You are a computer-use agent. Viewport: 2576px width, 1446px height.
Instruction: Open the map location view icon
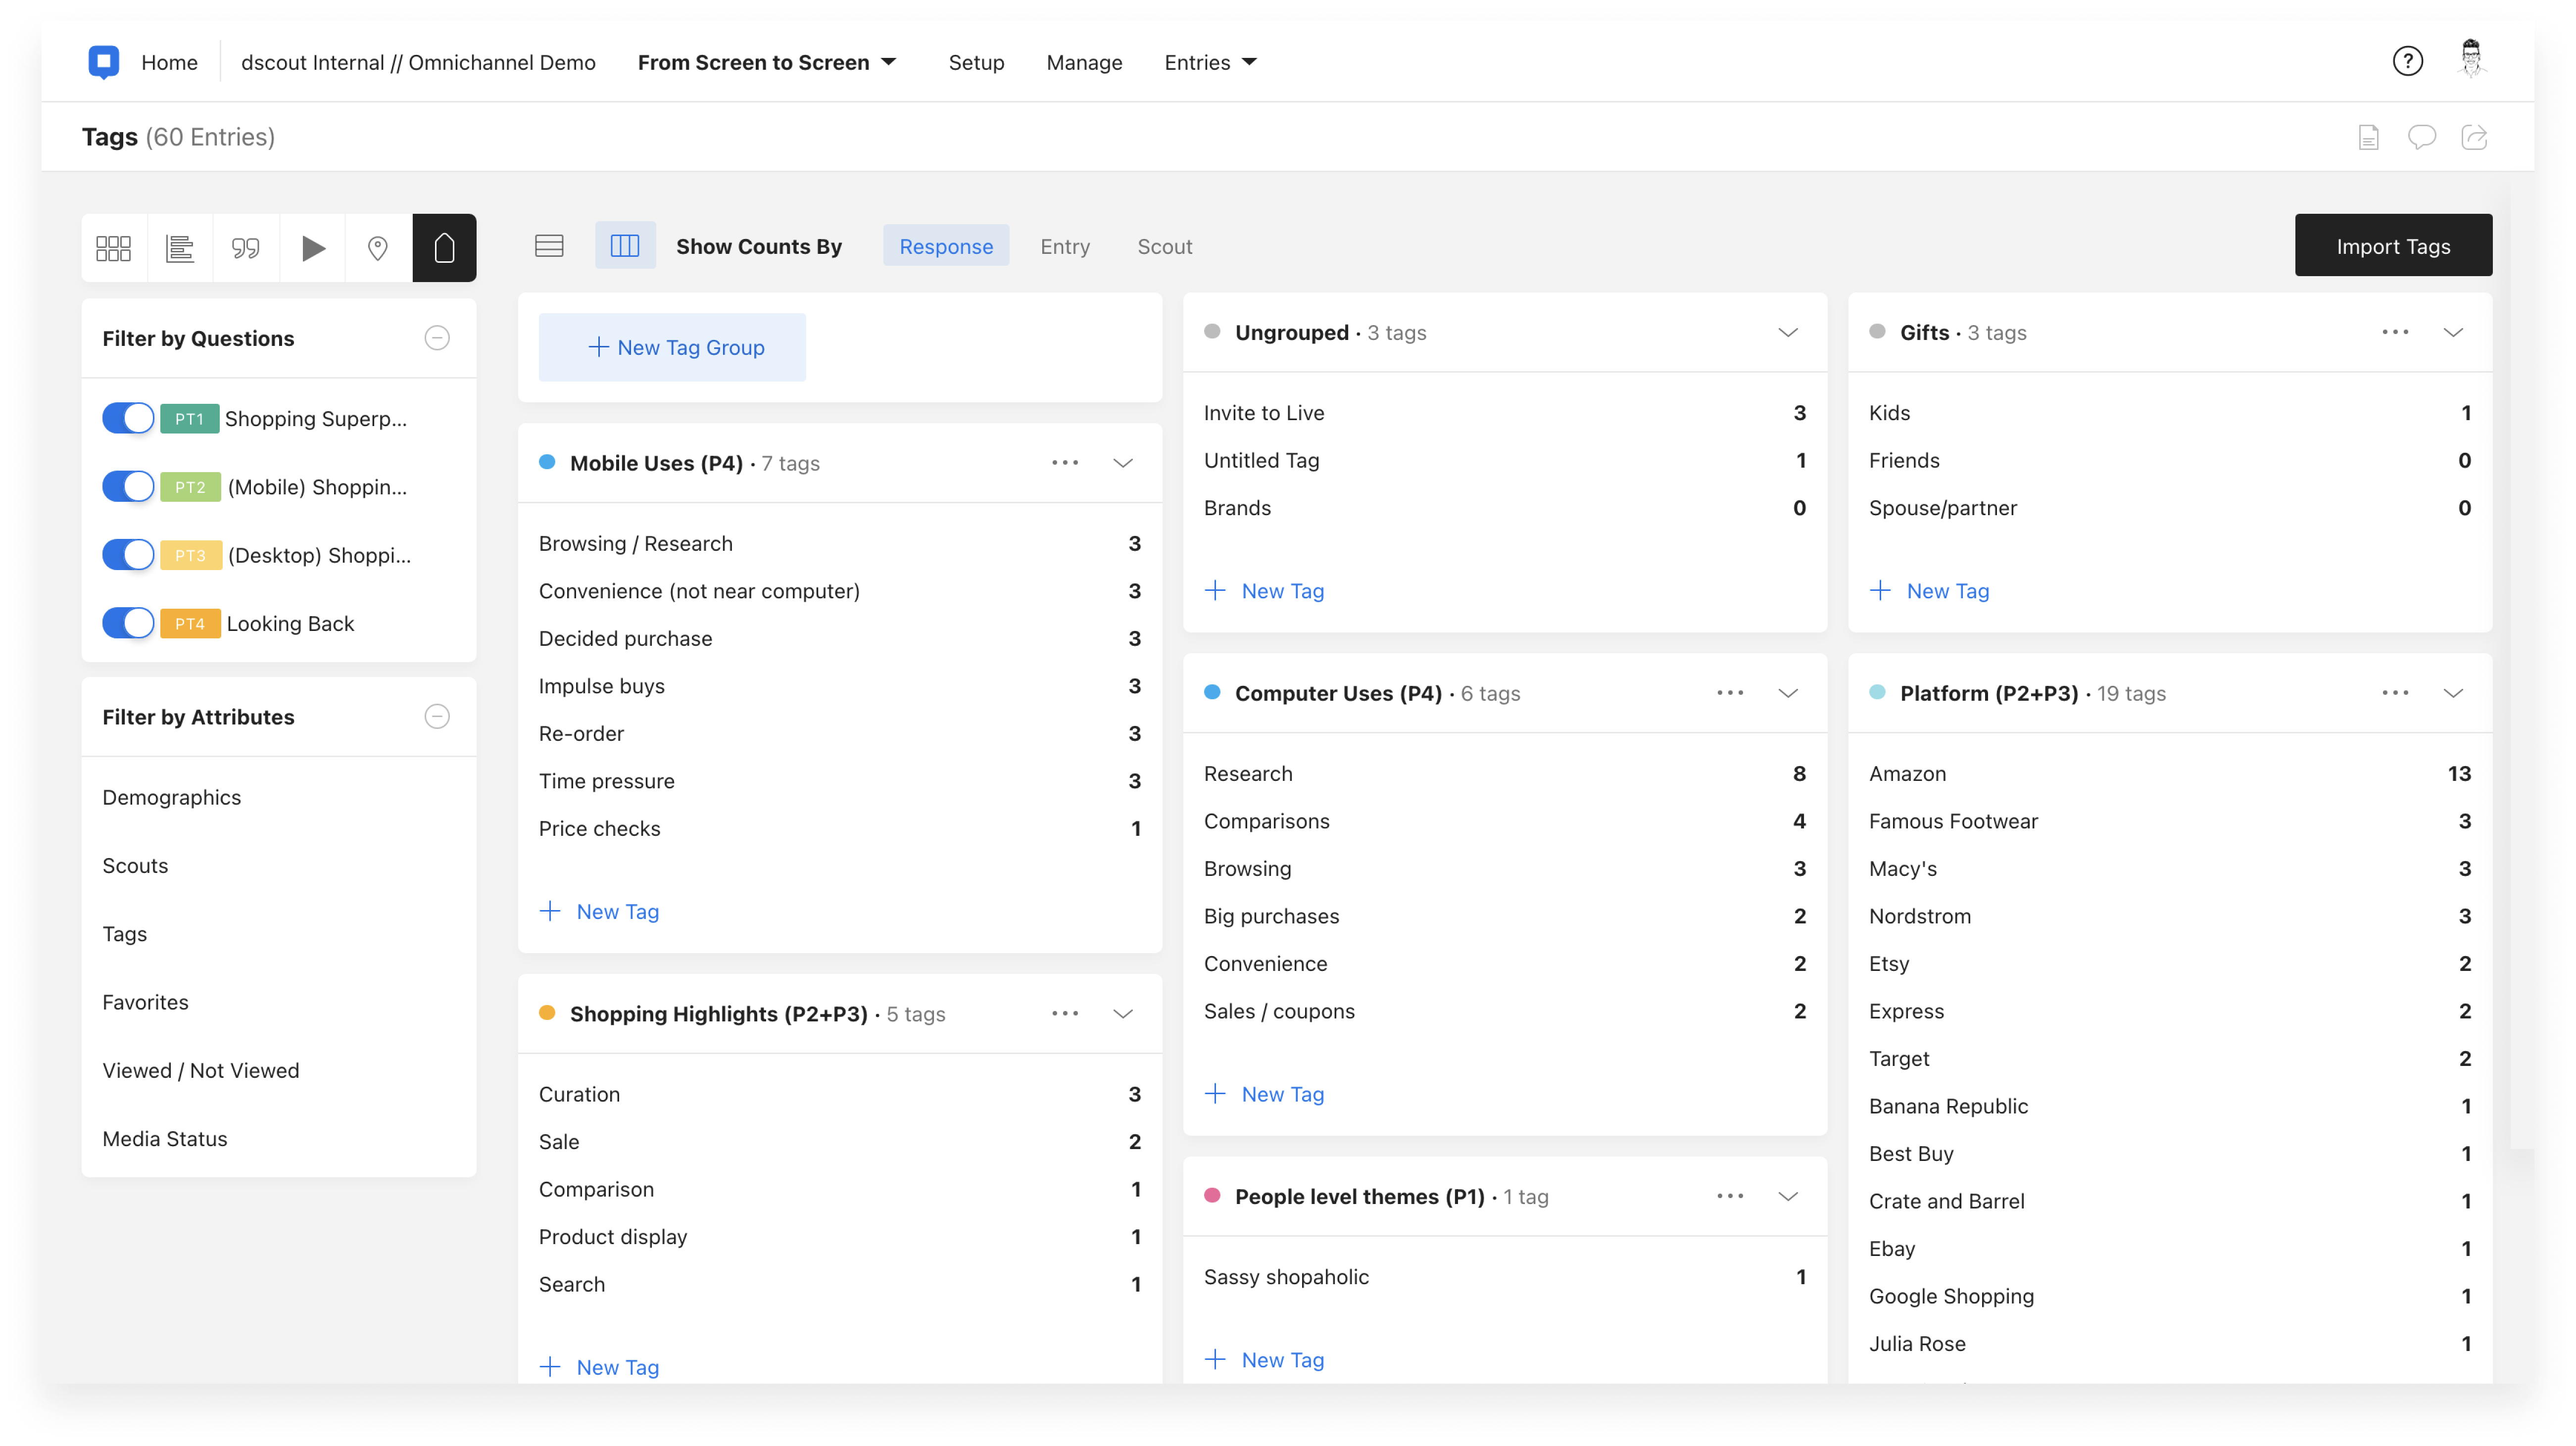point(377,247)
